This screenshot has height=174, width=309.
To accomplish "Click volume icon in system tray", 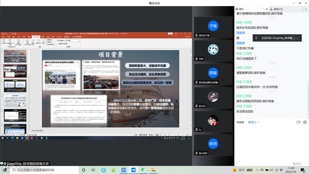I will (272, 170).
